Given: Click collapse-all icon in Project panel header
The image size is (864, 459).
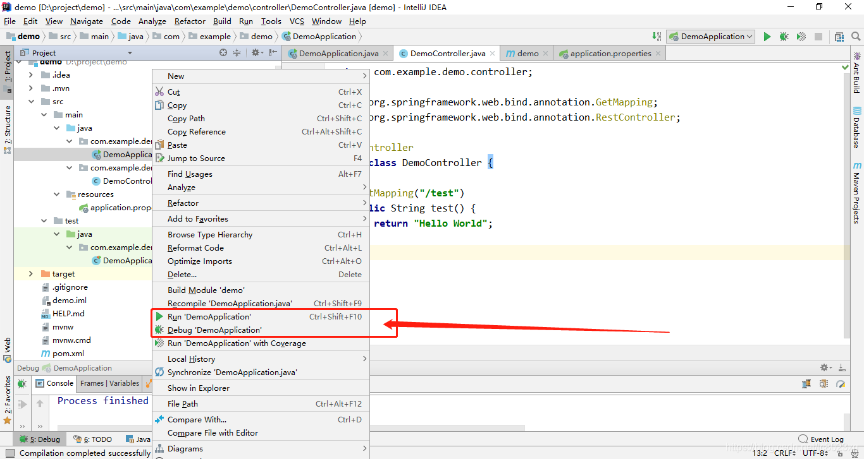Looking at the screenshot, I should pos(237,53).
